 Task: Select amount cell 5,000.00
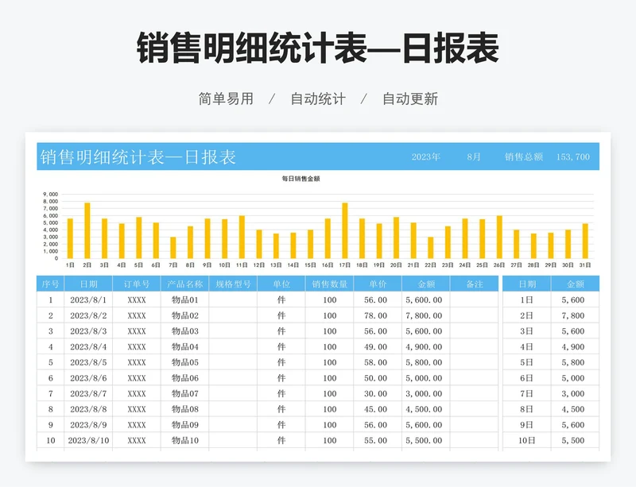coord(426,378)
